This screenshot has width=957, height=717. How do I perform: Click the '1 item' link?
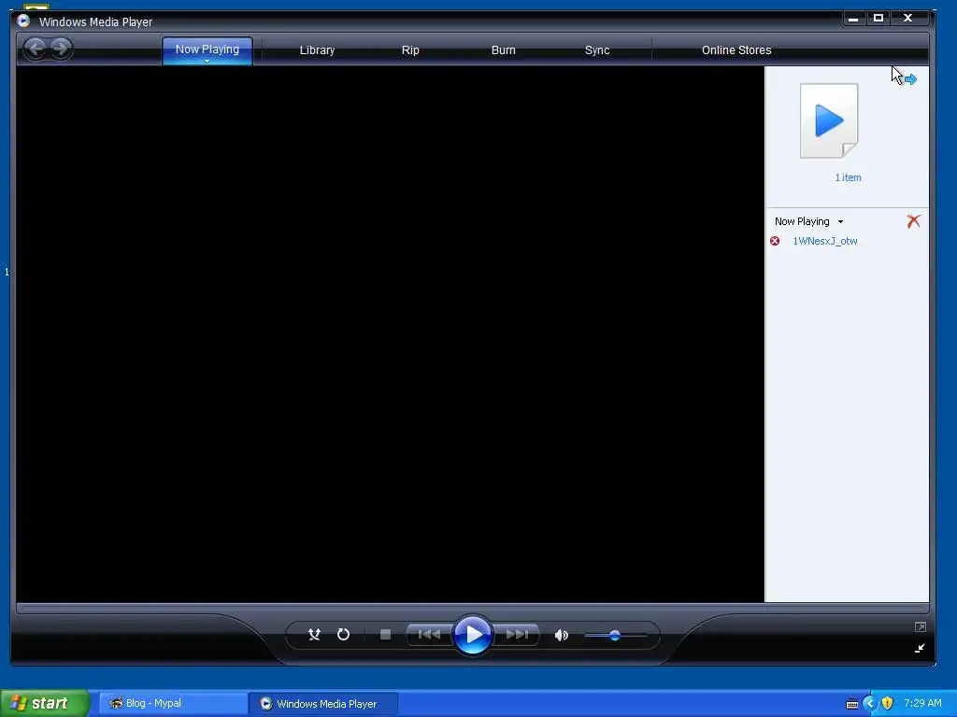coord(848,177)
